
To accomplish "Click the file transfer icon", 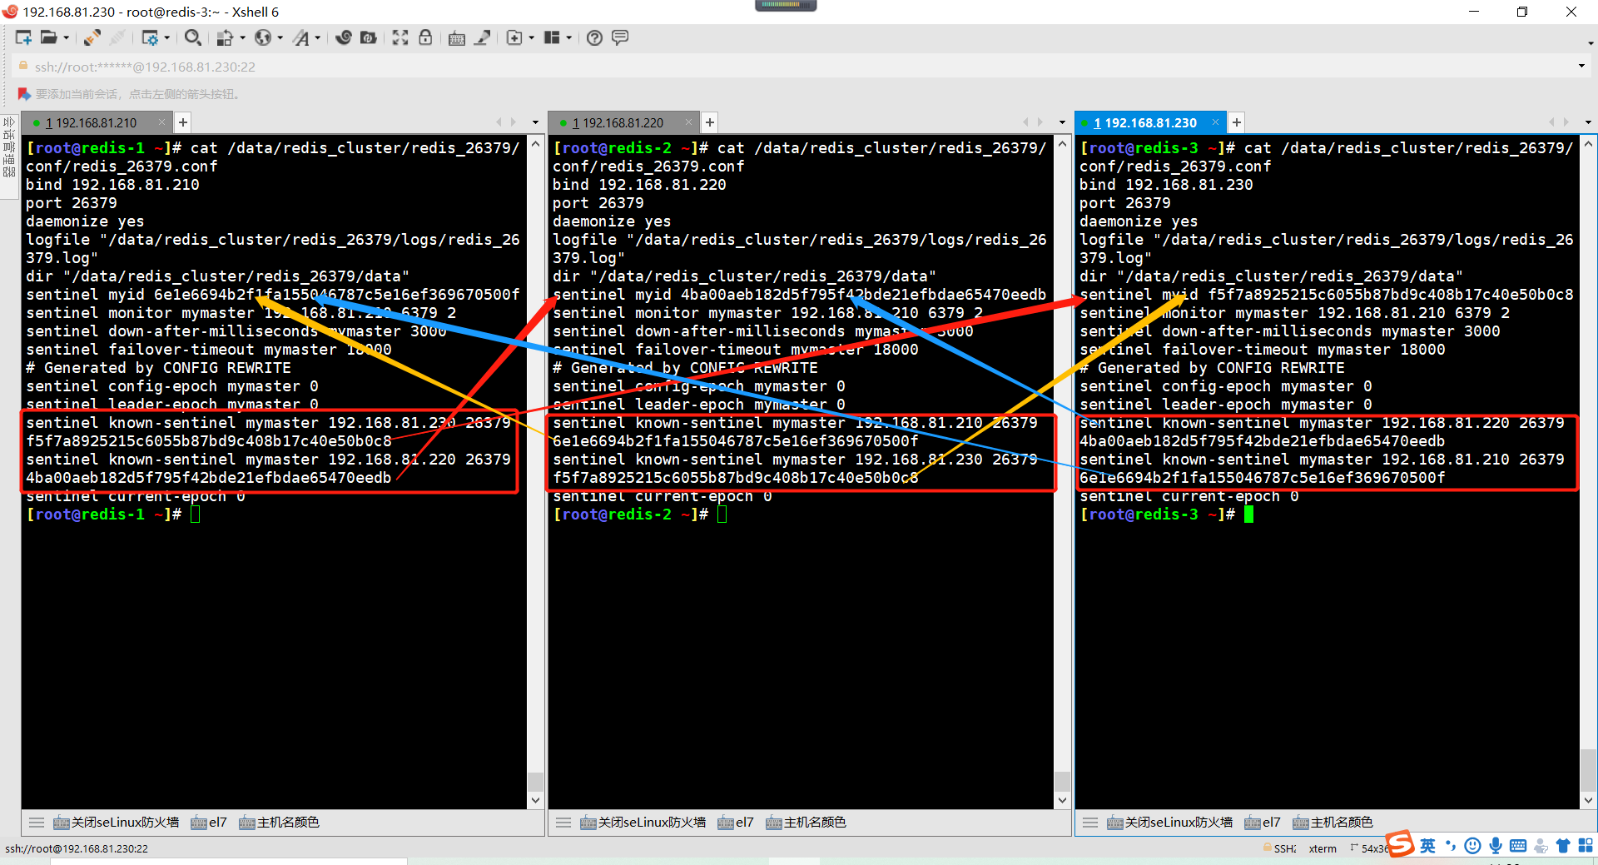I will pyautogui.click(x=225, y=37).
